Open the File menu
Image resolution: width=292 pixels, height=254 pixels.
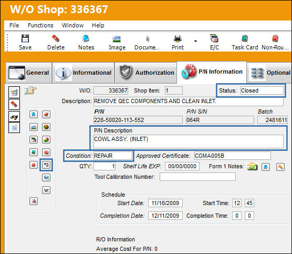coord(14,25)
